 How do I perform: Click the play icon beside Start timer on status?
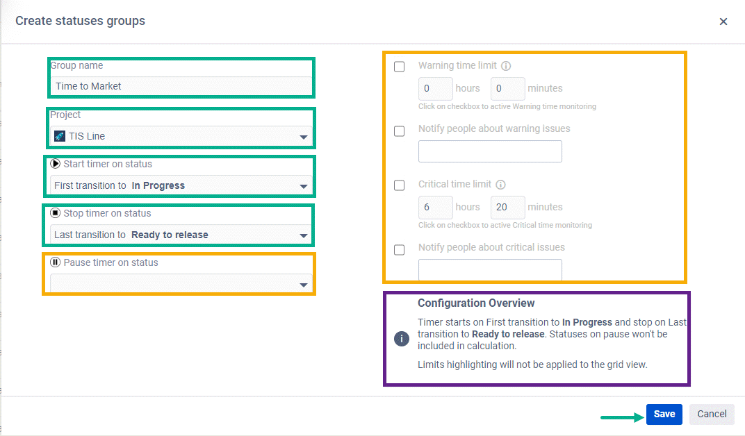(x=55, y=164)
